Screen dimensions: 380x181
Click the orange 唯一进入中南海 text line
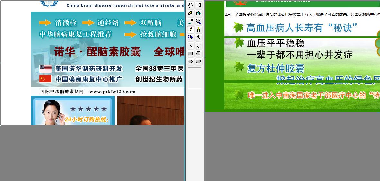314,95
